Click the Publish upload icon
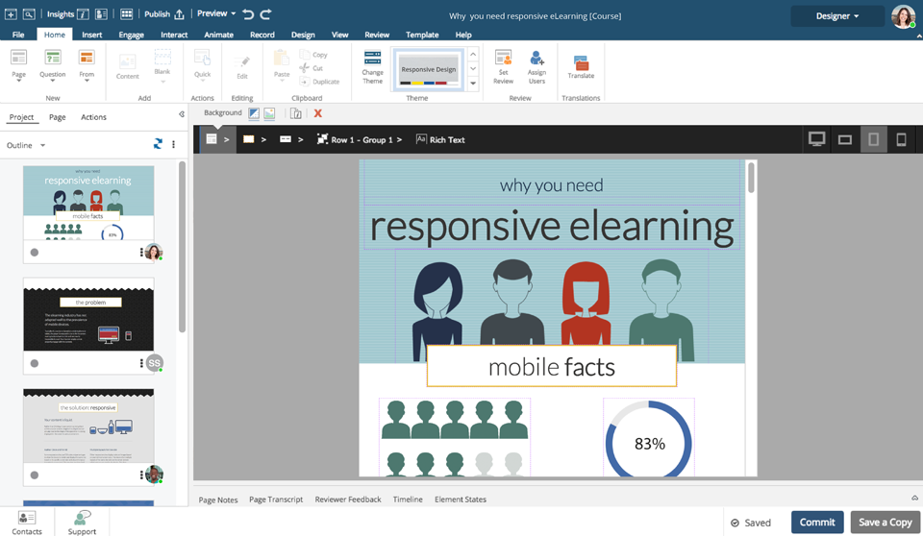Viewport: 923px width, 536px height. click(x=179, y=14)
